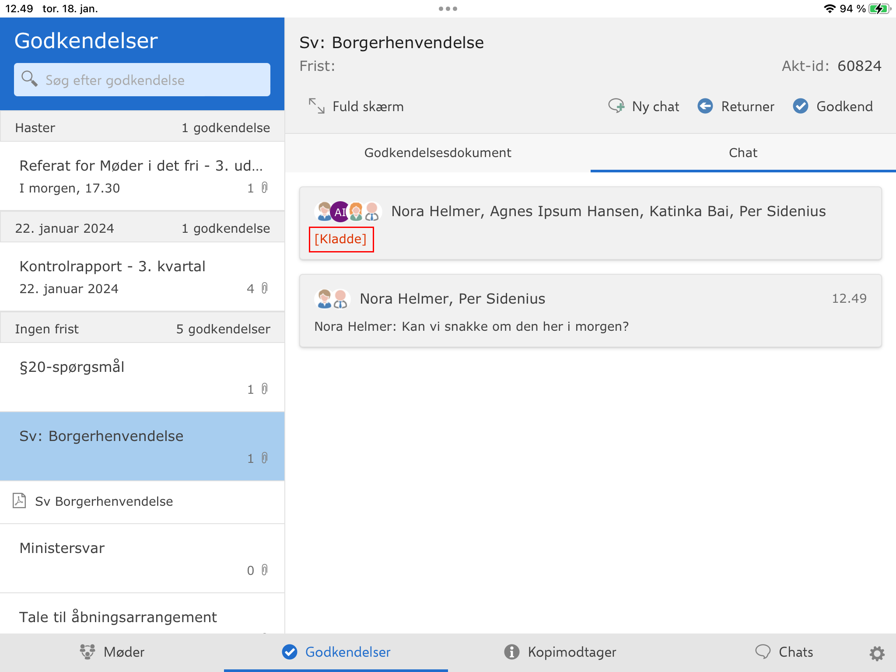Open the Kopimodtager section
Viewport: 896px width, 672px height.
coord(560,652)
